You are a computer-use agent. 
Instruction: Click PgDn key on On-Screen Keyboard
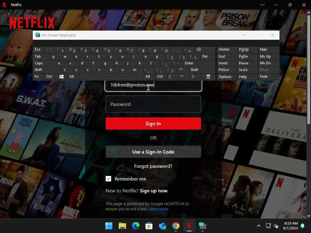pyautogui.click(x=247, y=57)
